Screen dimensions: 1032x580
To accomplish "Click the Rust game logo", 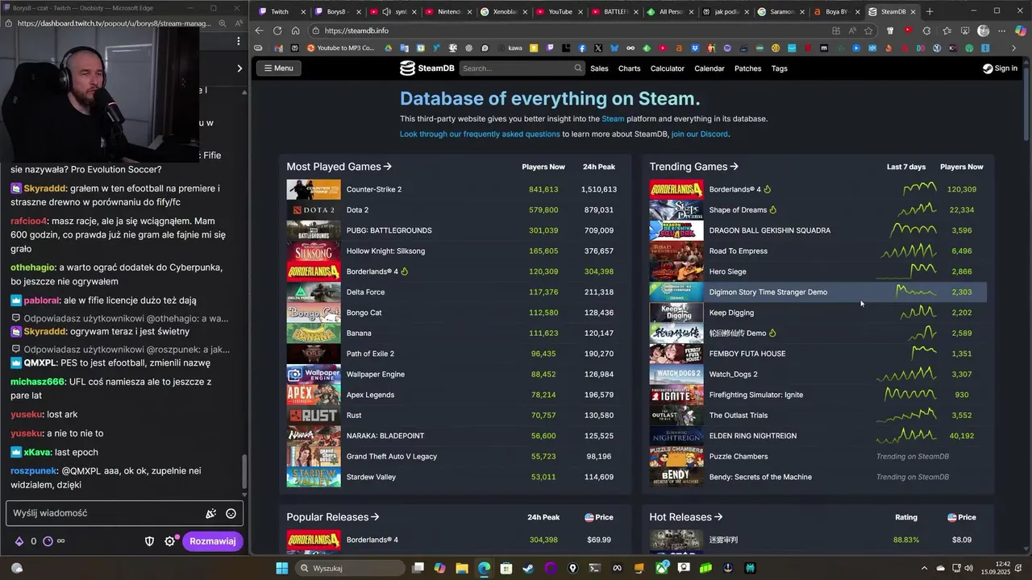I will point(314,415).
